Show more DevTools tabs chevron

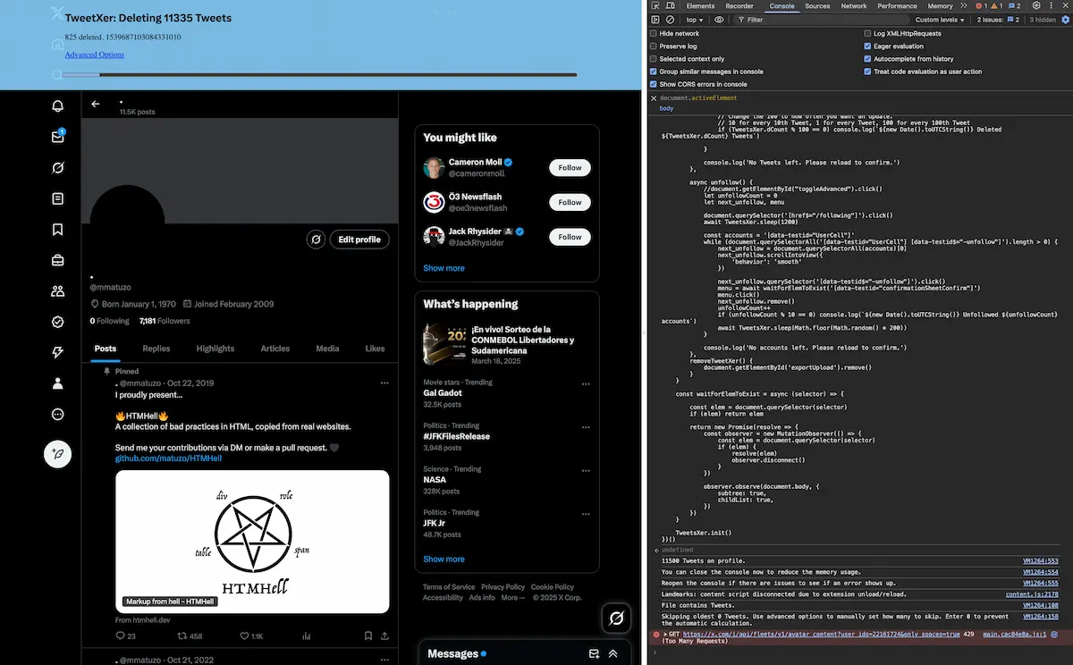(964, 6)
